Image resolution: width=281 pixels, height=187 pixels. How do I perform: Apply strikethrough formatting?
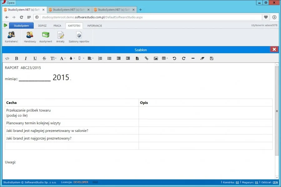point(44,58)
